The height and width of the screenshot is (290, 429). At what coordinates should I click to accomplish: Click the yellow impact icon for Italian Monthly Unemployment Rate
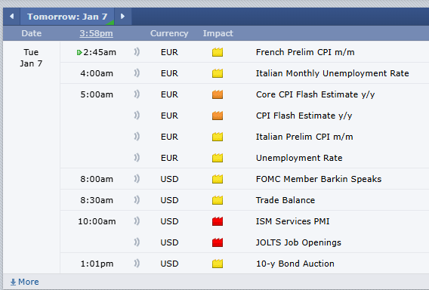(218, 73)
